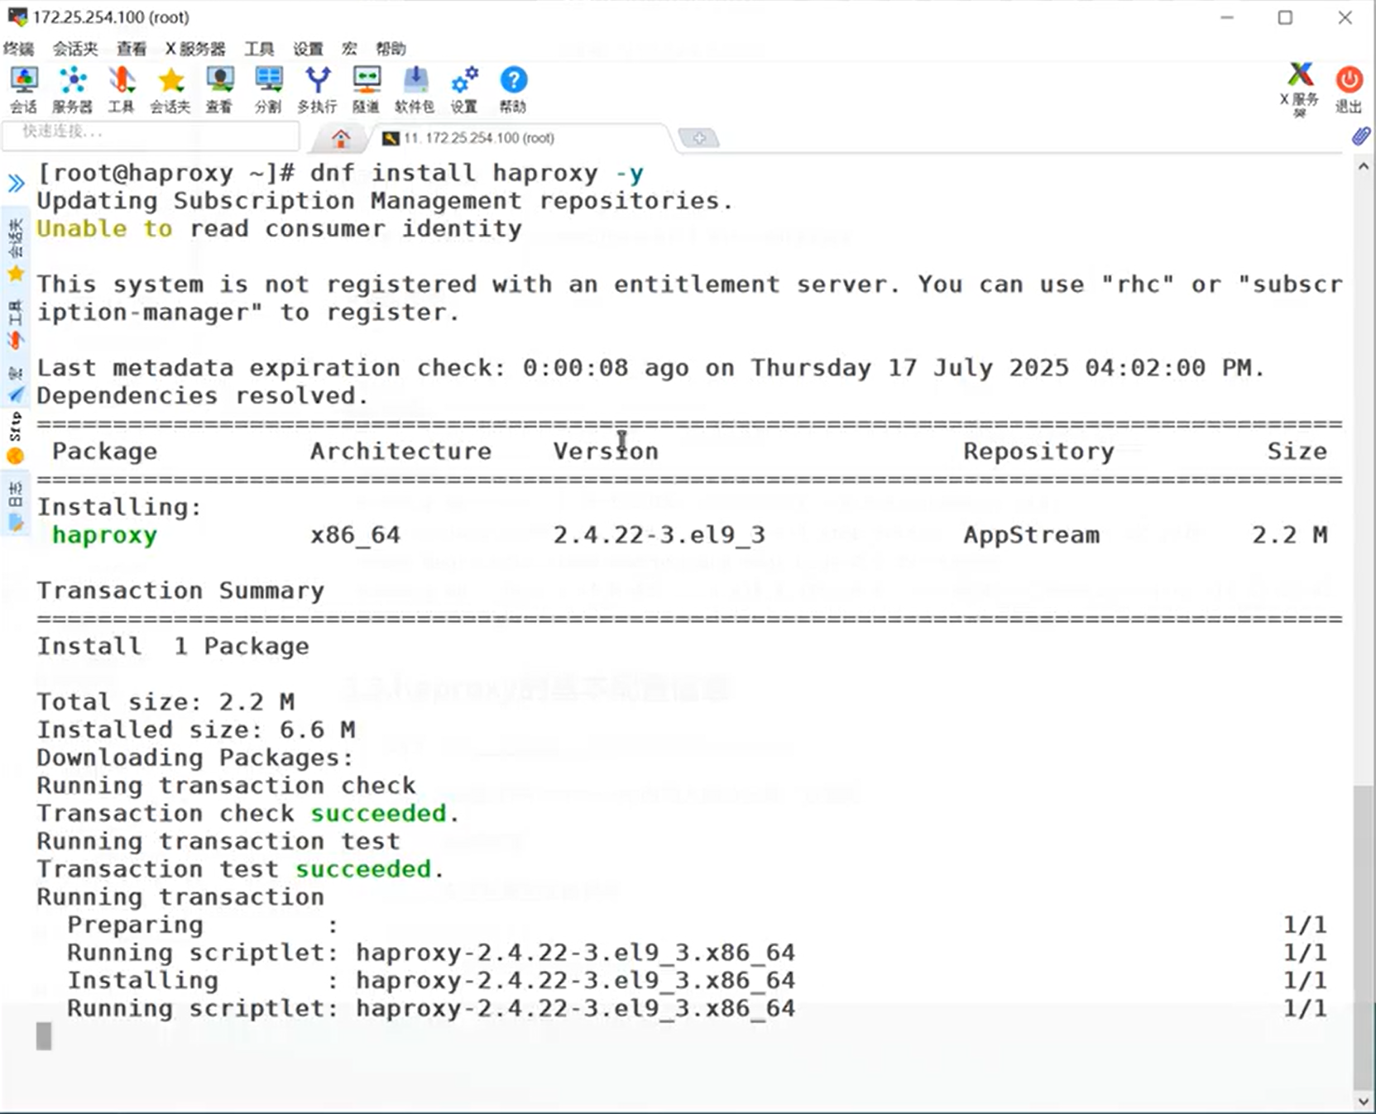Viewport: 1376px width, 1114px height.
Task: Click the 'Total size: 2.2 M' line
Action: point(165,701)
